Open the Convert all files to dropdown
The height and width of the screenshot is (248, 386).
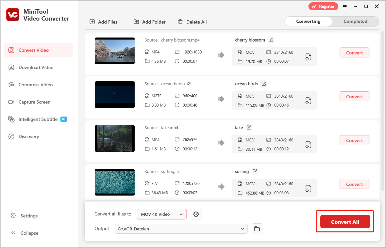click(x=161, y=214)
